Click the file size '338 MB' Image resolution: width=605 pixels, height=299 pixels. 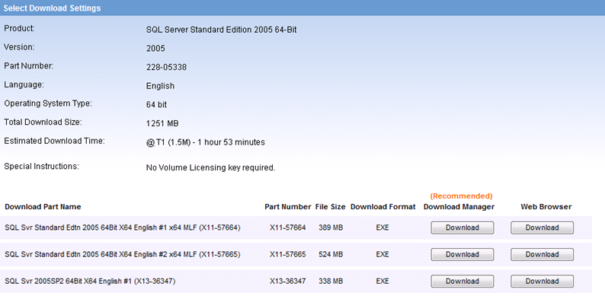pos(331,282)
